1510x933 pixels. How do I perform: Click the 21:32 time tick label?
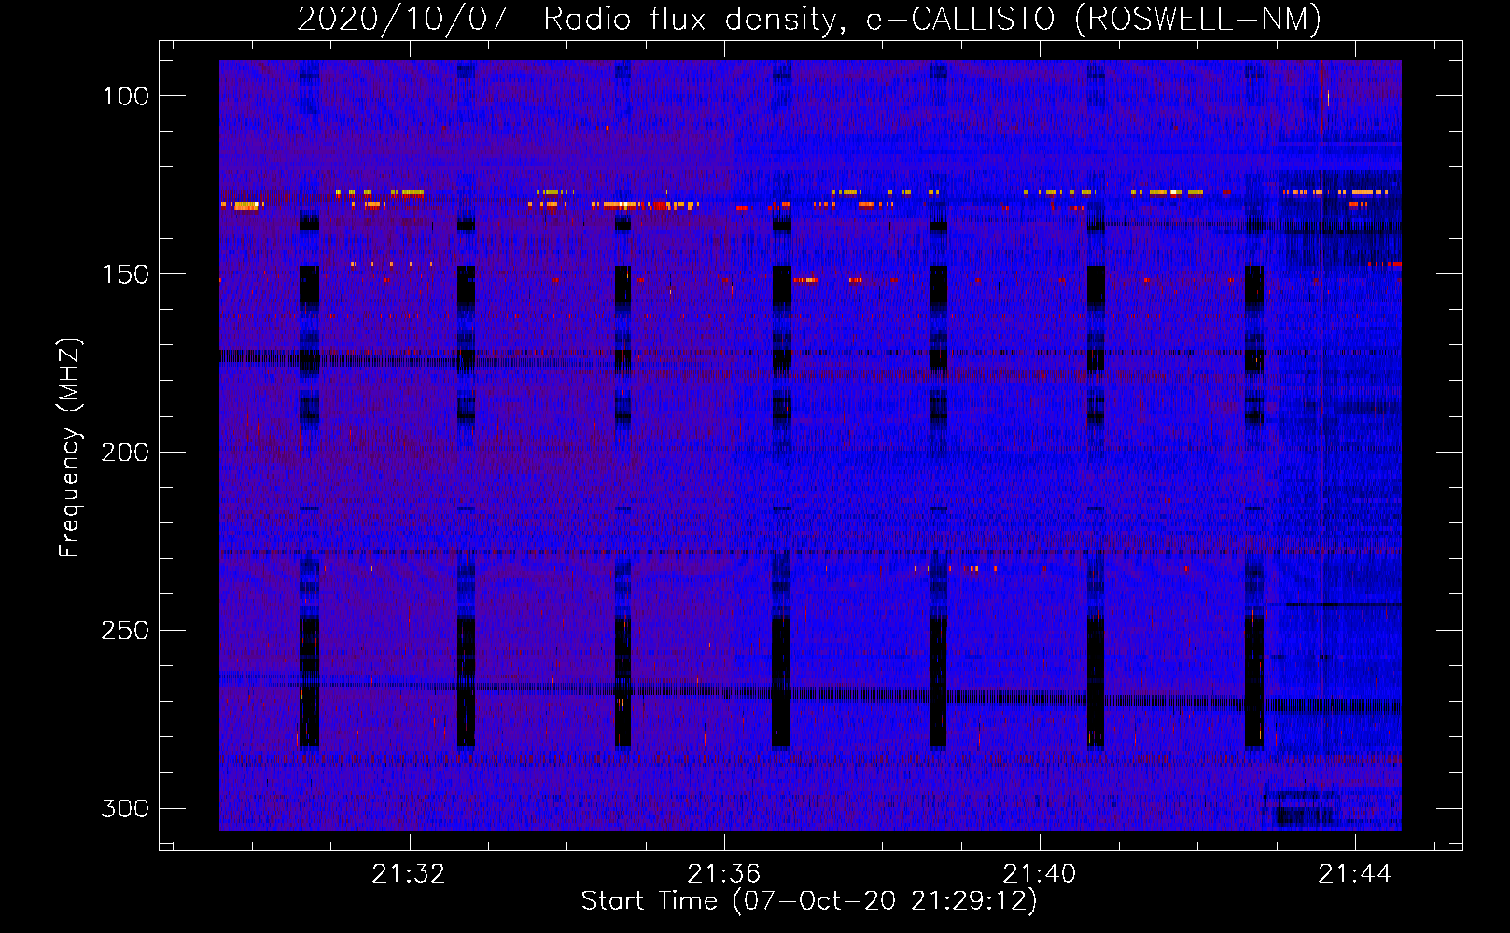(409, 874)
